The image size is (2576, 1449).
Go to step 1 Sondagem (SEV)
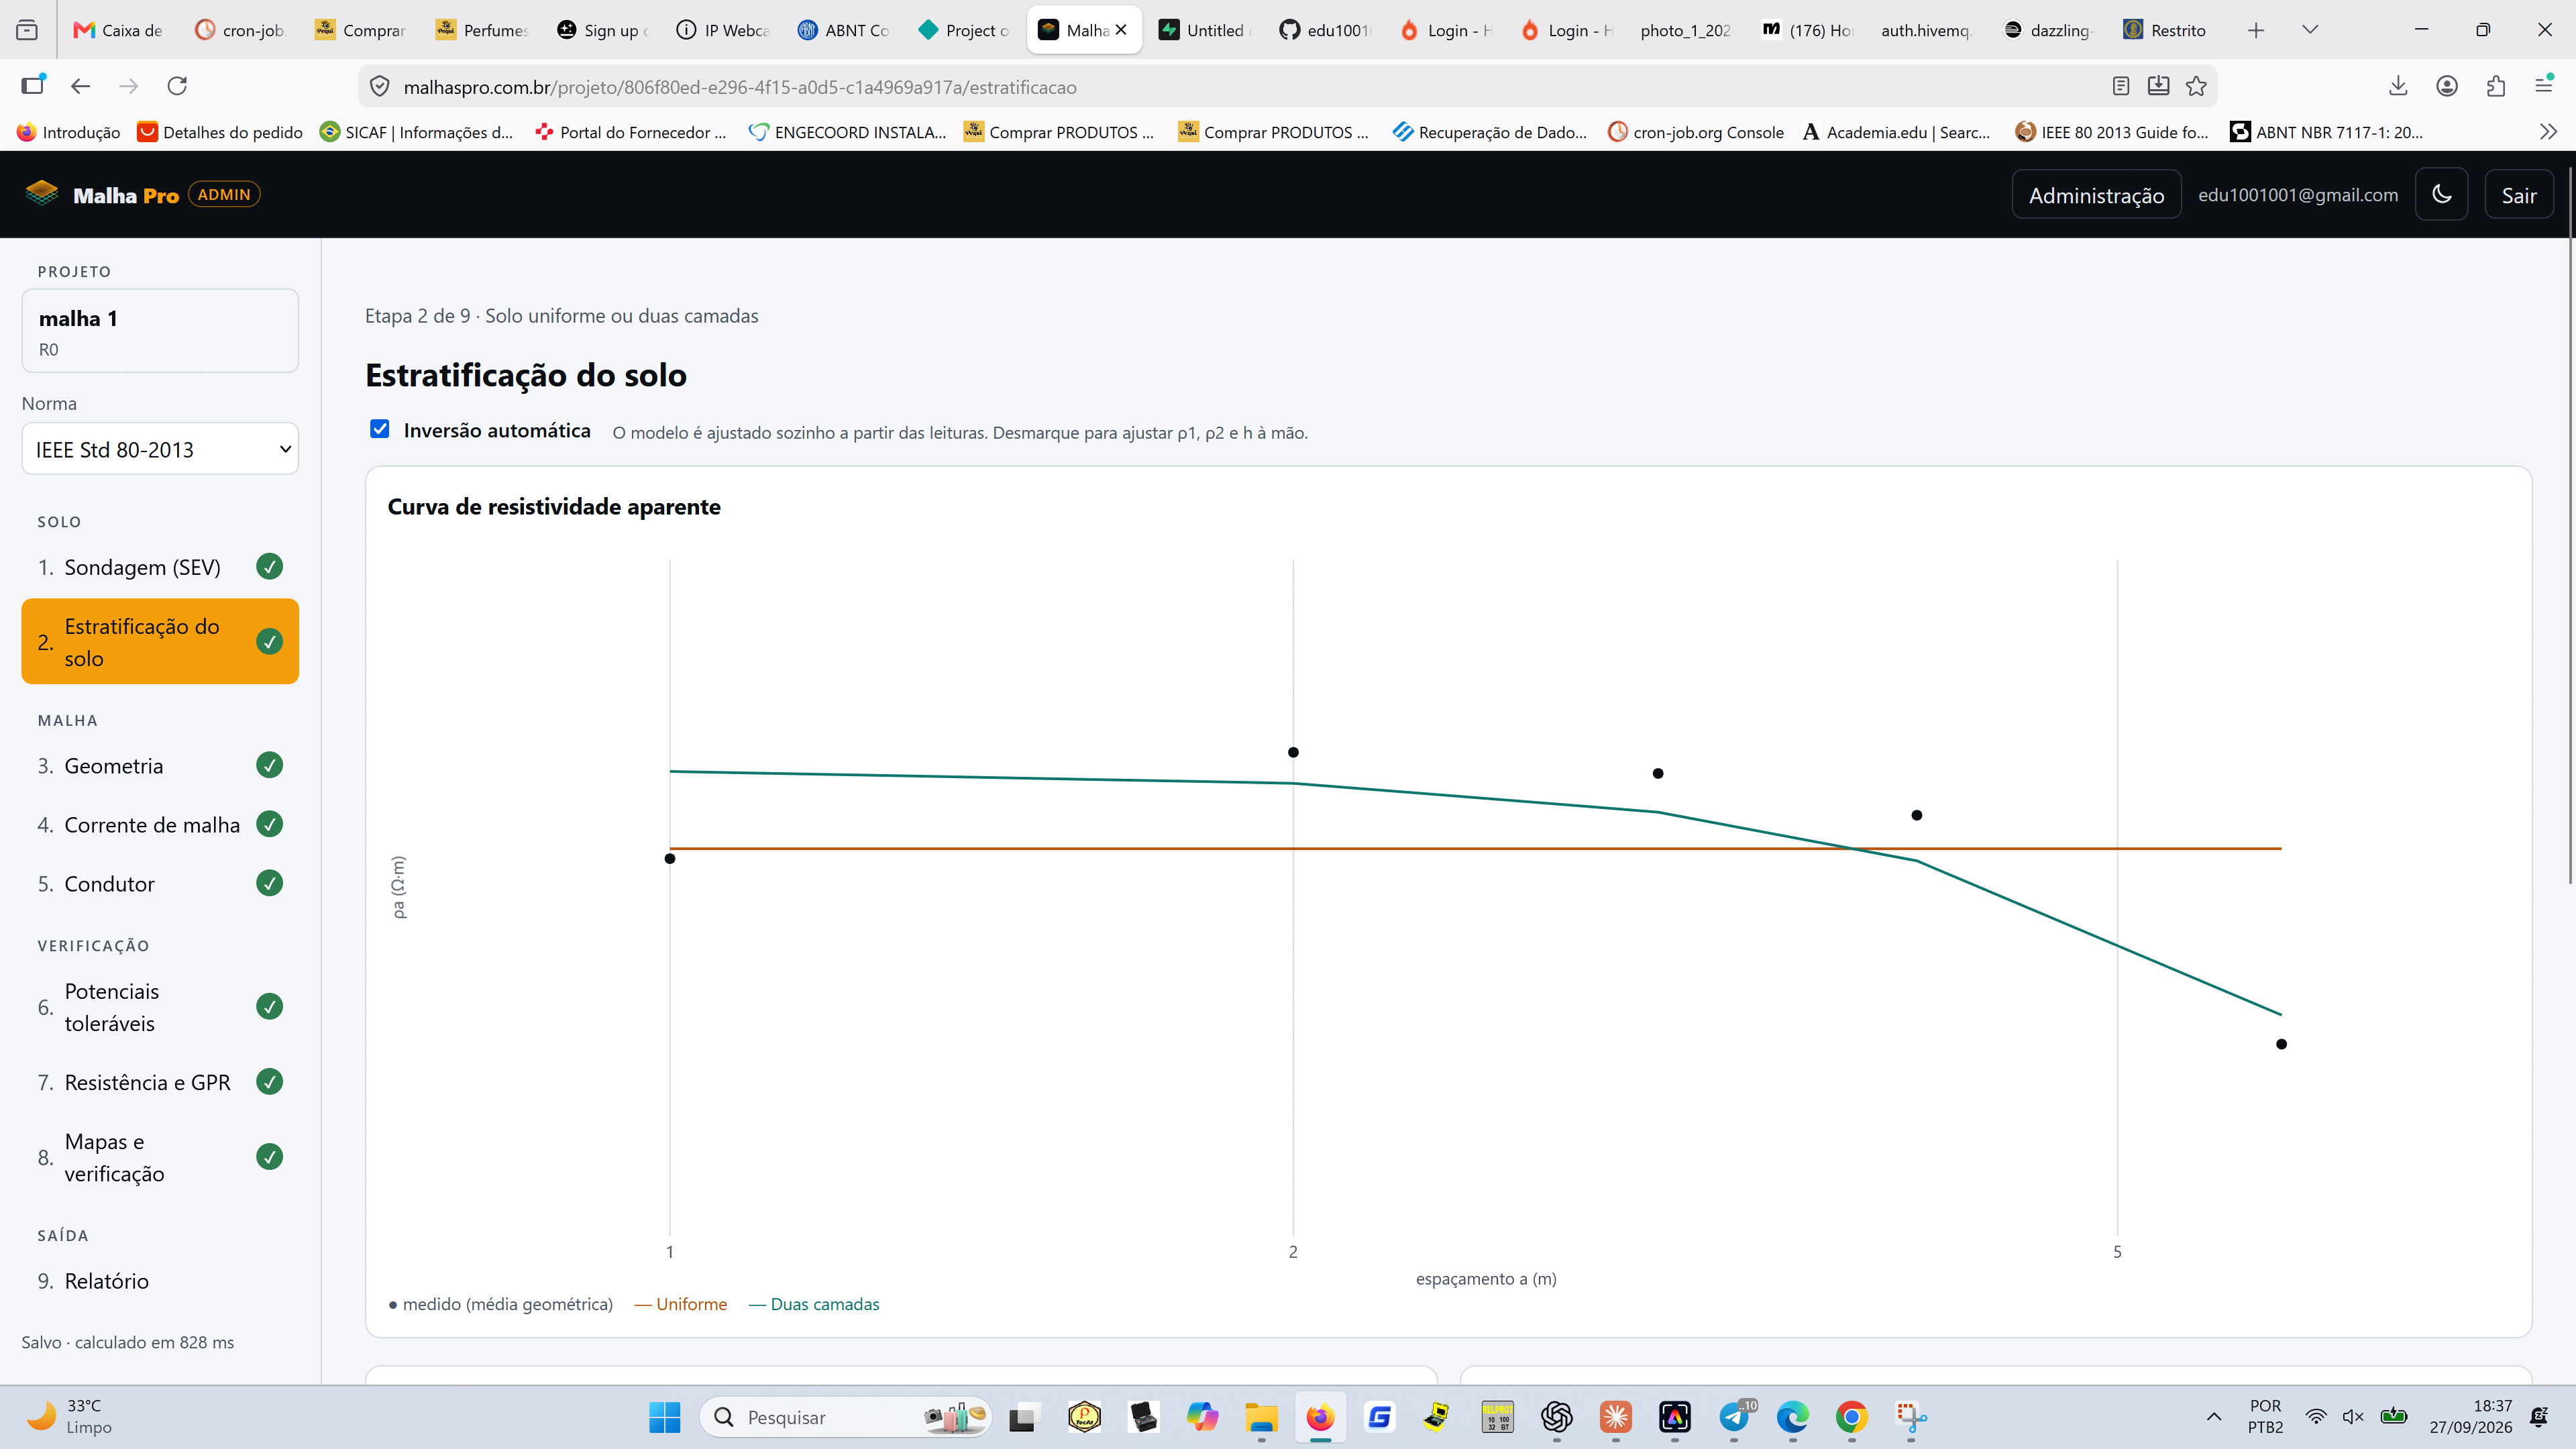(x=160, y=567)
